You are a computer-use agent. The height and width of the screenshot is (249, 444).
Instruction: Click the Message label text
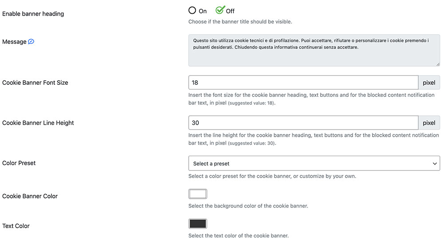point(14,42)
